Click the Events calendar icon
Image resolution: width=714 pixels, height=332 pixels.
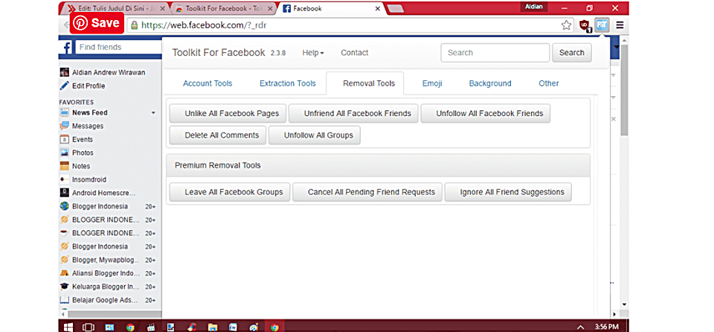coord(64,139)
